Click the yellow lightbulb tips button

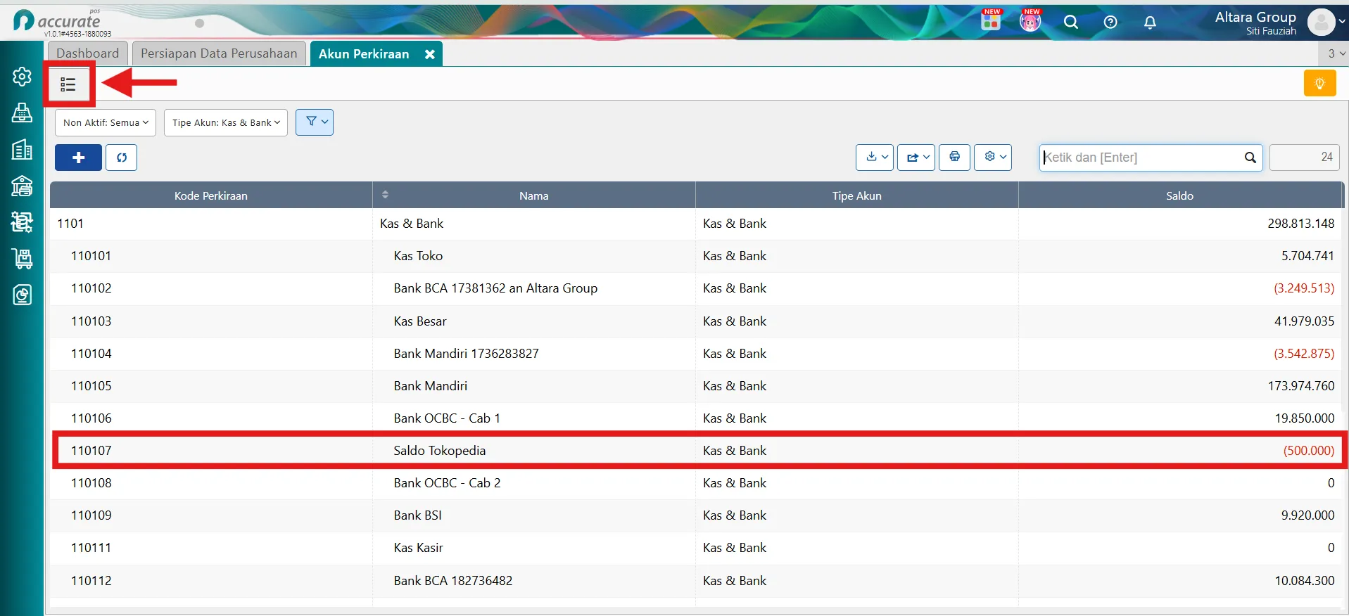(x=1319, y=83)
